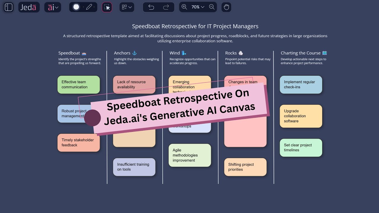379x213 pixels.
Task: Select the Implement regular check-ins note
Action: (x=301, y=85)
